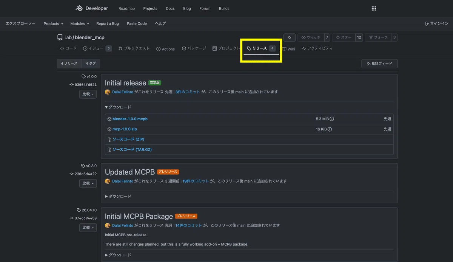Open the 19件のコミット link
Image resolution: width=453 pixels, height=262 pixels.
coord(196,181)
